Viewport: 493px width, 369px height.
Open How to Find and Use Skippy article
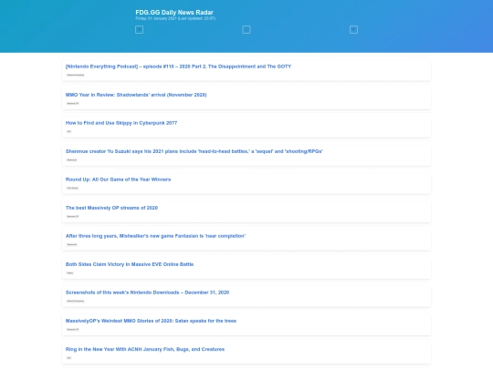121,123
